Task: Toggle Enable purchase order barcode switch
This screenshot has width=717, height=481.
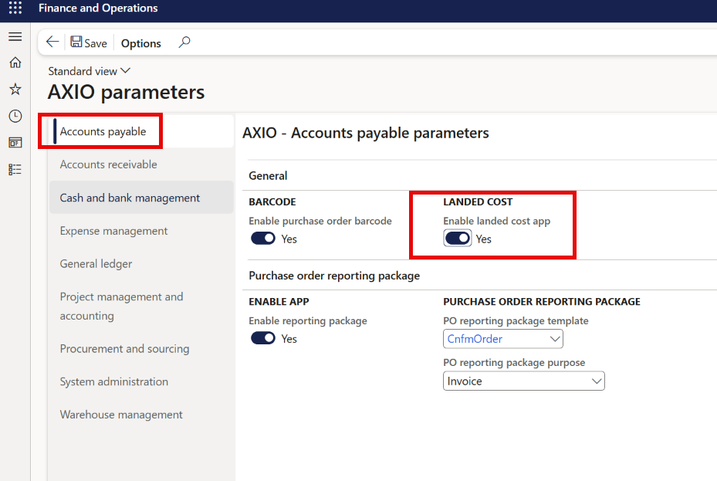Action: tap(263, 239)
